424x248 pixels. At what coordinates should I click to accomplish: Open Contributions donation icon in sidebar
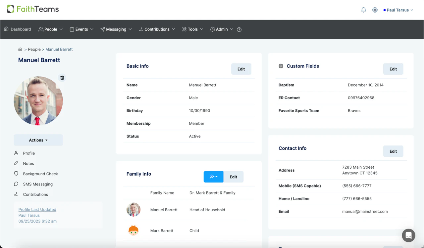tap(16, 194)
